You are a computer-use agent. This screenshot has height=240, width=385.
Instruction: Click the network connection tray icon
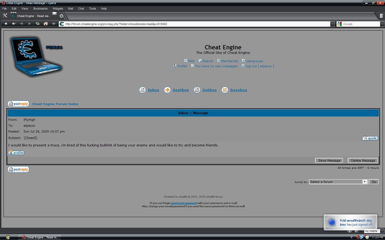click(362, 237)
